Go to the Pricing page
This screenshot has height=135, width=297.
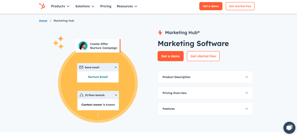coord(106,6)
